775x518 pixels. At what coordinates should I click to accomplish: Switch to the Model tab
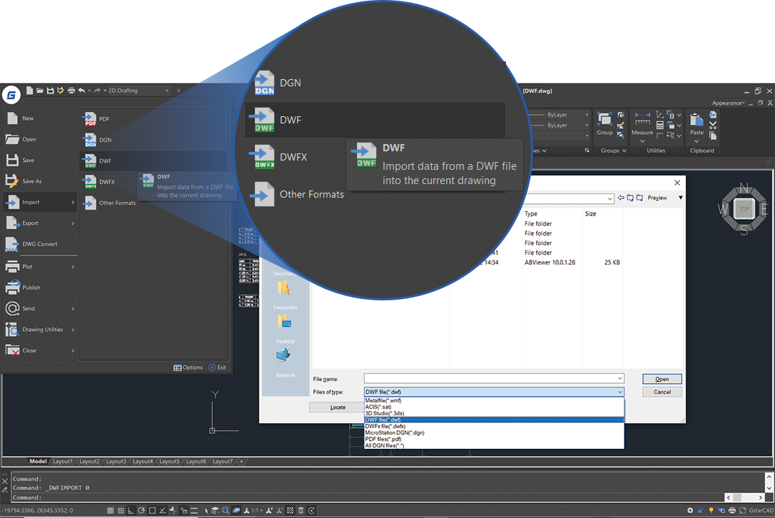pyautogui.click(x=38, y=462)
